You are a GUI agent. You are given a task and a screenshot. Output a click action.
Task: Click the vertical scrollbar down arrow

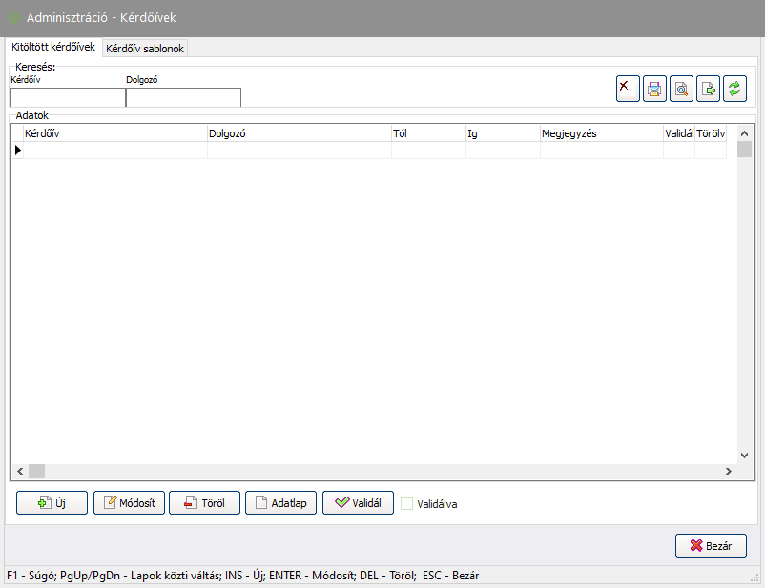[745, 456]
